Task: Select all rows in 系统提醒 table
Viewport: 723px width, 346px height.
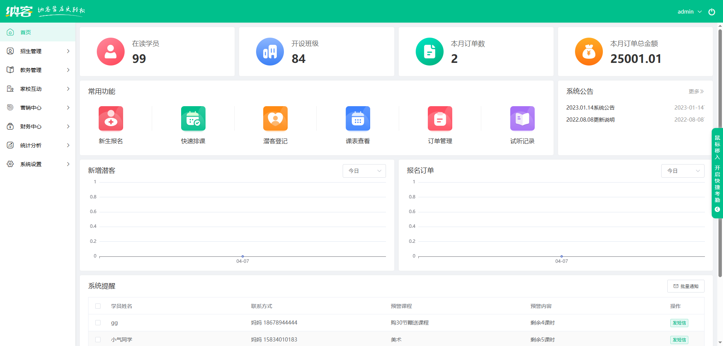Action: click(x=98, y=306)
